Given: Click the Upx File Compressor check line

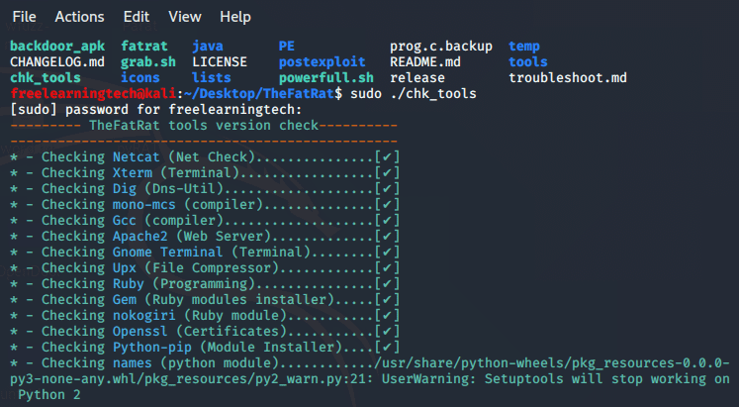Looking at the screenshot, I should (205, 268).
